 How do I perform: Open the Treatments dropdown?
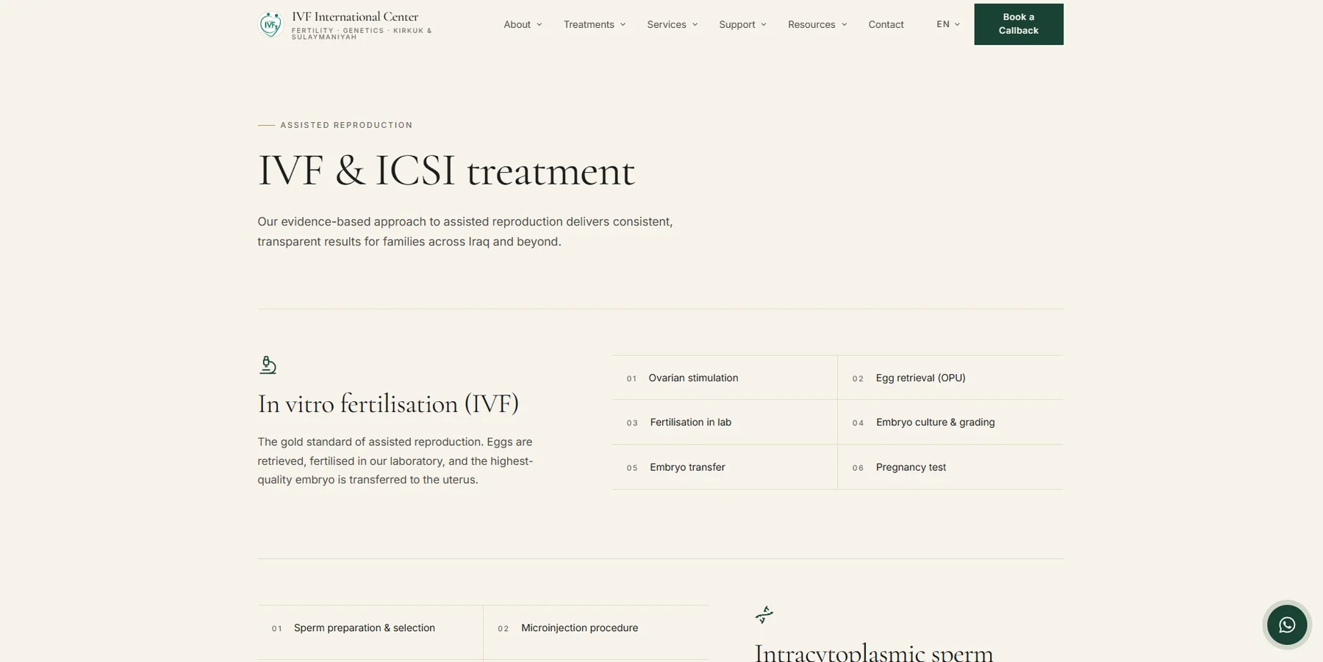click(x=595, y=24)
